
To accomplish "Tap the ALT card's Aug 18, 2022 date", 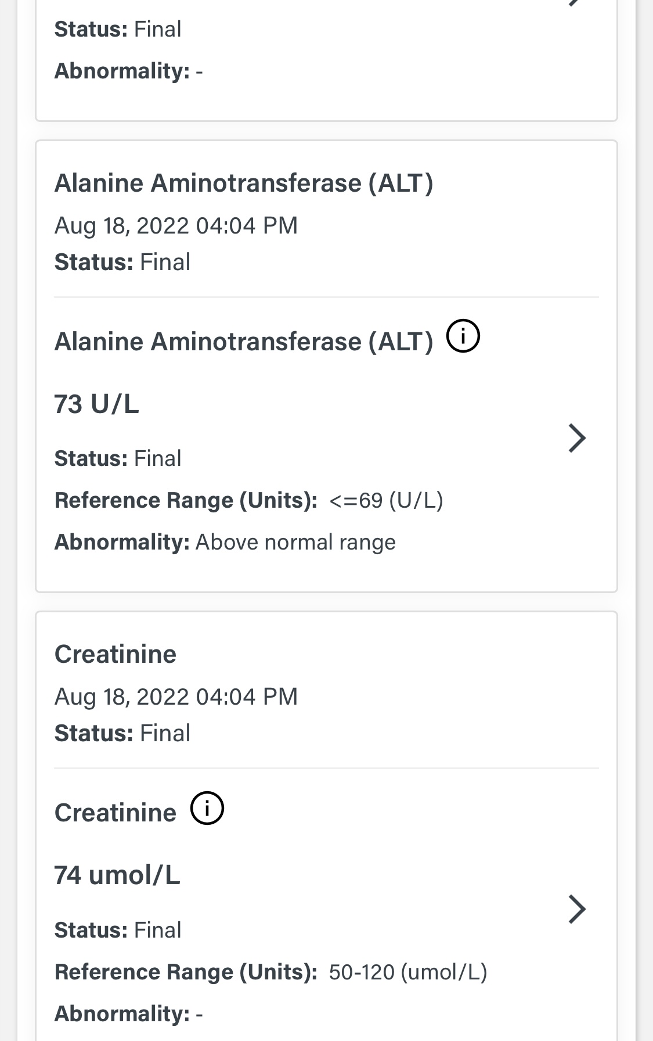I will 176,225.
